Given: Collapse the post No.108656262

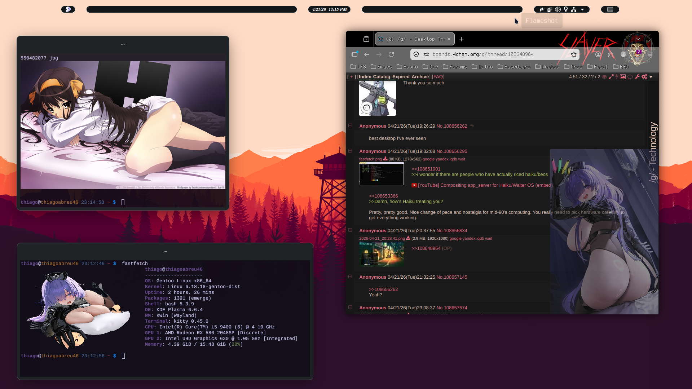Looking at the screenshot, I should 350,125.
